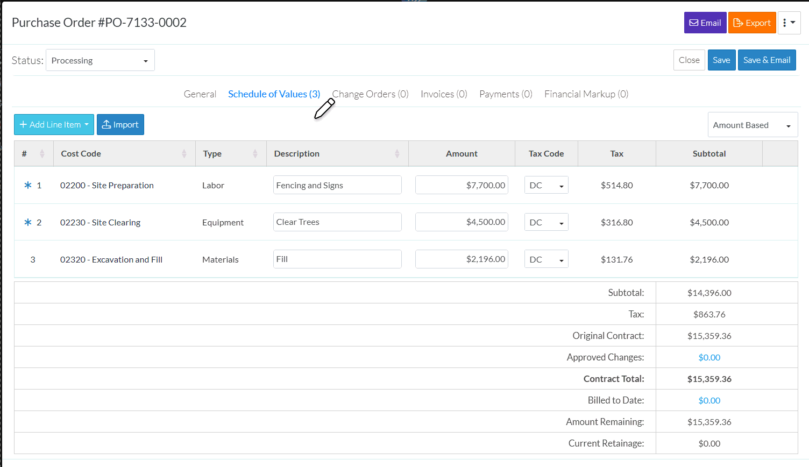The height and width of the screenshot is (467, 809).
Task: Click the Materials type cell
Action: tap(220, 259)
